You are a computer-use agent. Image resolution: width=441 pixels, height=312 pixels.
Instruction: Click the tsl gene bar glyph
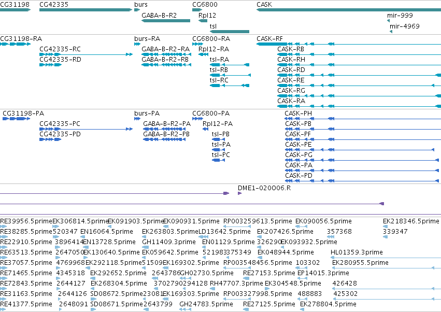click(x=230, y=32)
